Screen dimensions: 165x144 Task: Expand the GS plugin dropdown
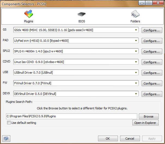pyautogui.click(x=136, y=30)
